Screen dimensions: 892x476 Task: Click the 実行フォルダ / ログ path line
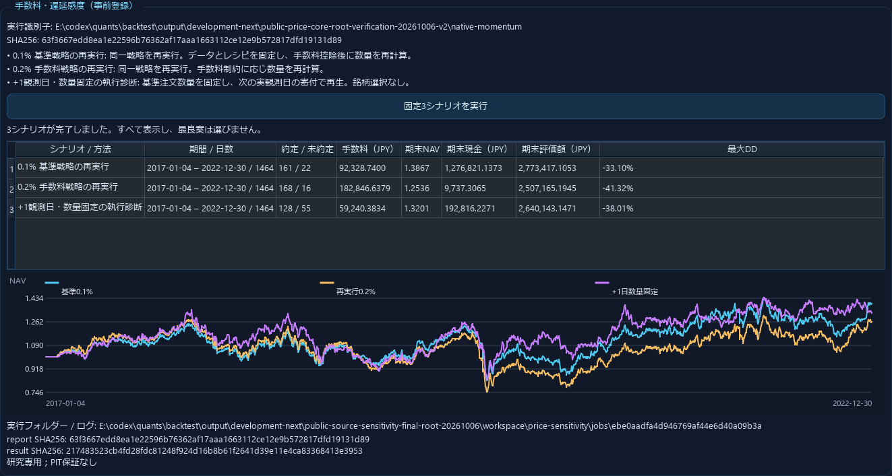coord(384,426)
